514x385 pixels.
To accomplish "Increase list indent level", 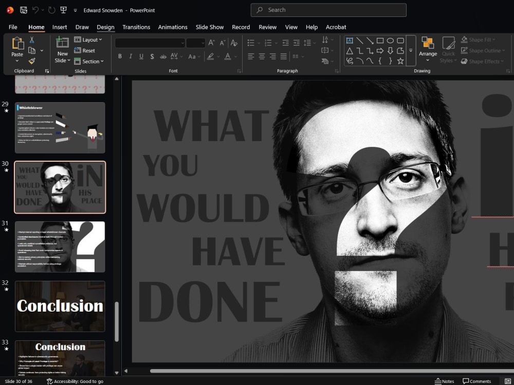I will [x=297, y=43].
